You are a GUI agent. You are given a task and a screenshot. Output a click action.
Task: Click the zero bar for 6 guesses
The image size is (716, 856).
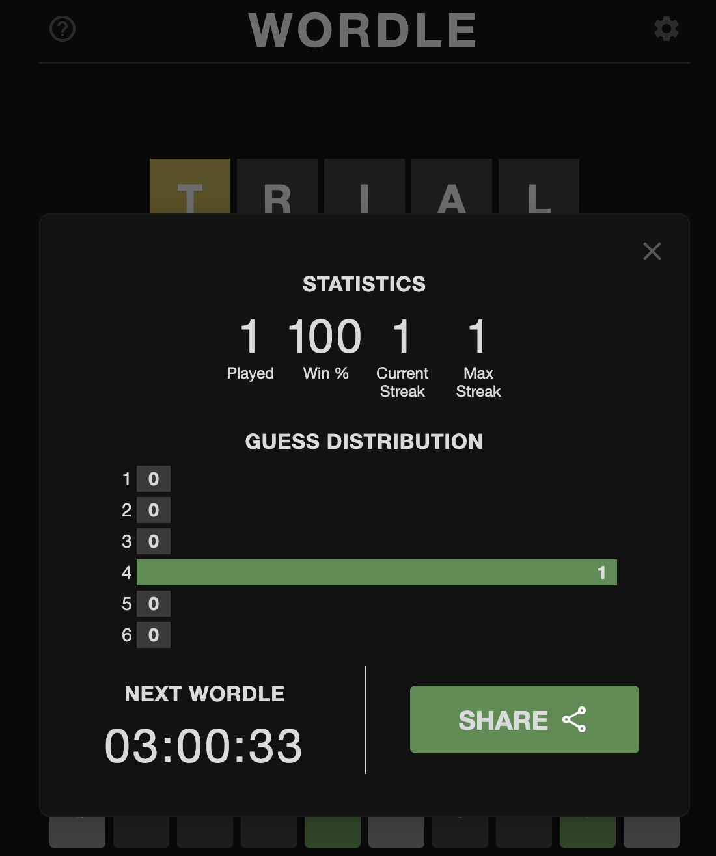coord(154,635)
